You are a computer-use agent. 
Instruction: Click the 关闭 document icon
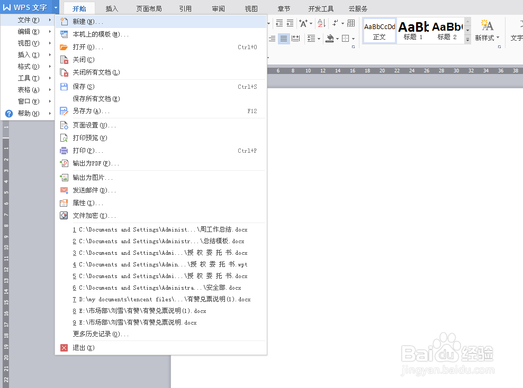(64, 60)
